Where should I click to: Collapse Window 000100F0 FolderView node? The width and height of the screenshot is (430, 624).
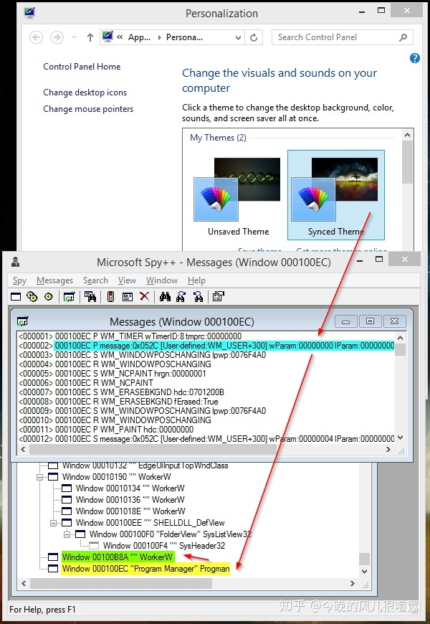pyautogui.click(x=67, y=534)
